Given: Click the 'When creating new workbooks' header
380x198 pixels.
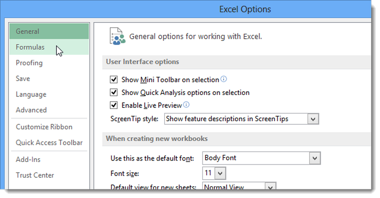Looking at the screenshot, I should 157,139.
